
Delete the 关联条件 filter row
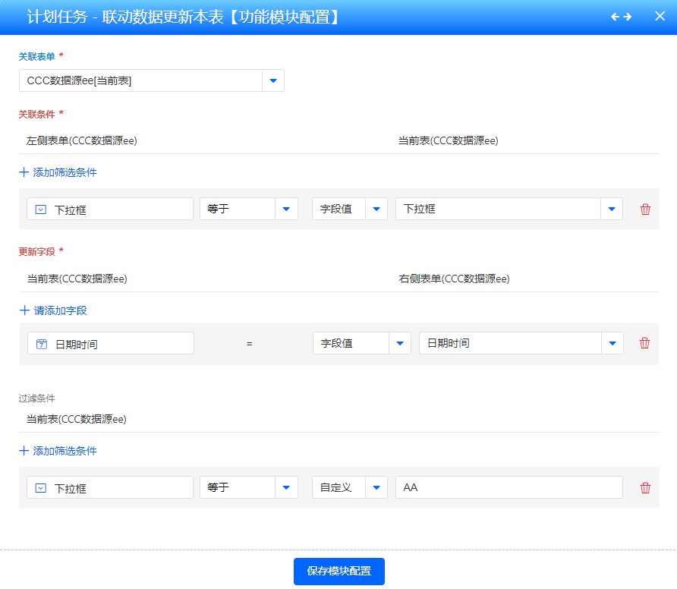tap(645, 209)
